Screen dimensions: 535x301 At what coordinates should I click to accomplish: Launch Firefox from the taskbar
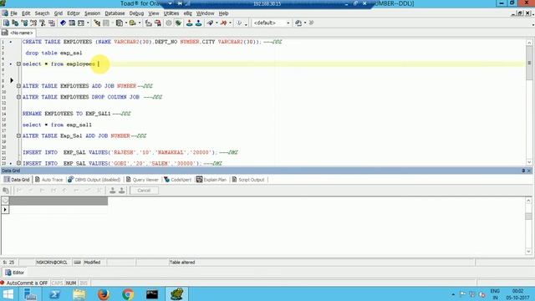point(104,293)
